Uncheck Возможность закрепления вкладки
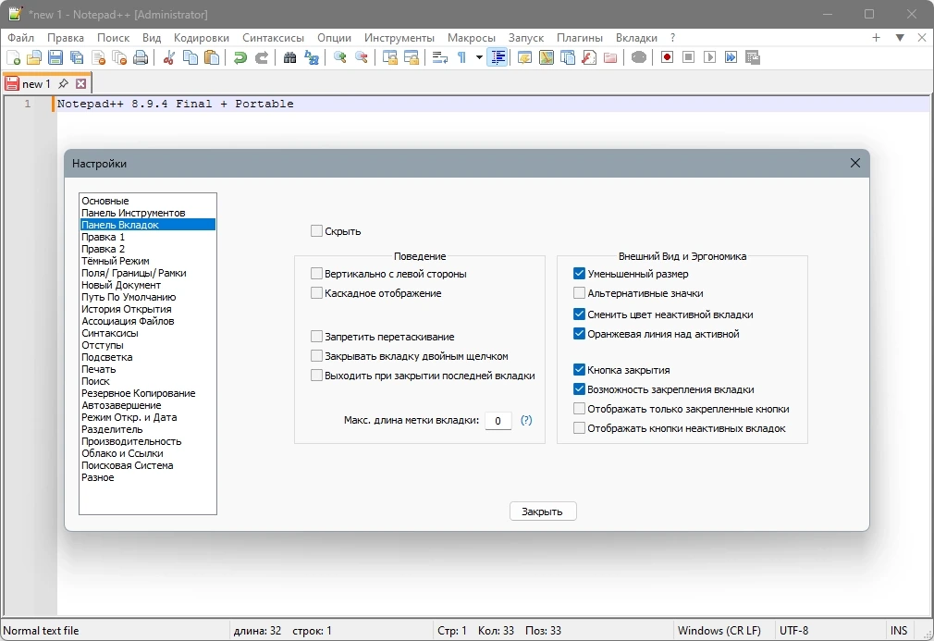The width and height of the screenshot is (934, 641). click(579, 389)
